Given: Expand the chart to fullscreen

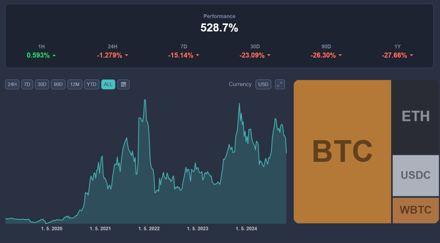Looking at the screenshot, I should pyautogui.click(x=280, y=85).
